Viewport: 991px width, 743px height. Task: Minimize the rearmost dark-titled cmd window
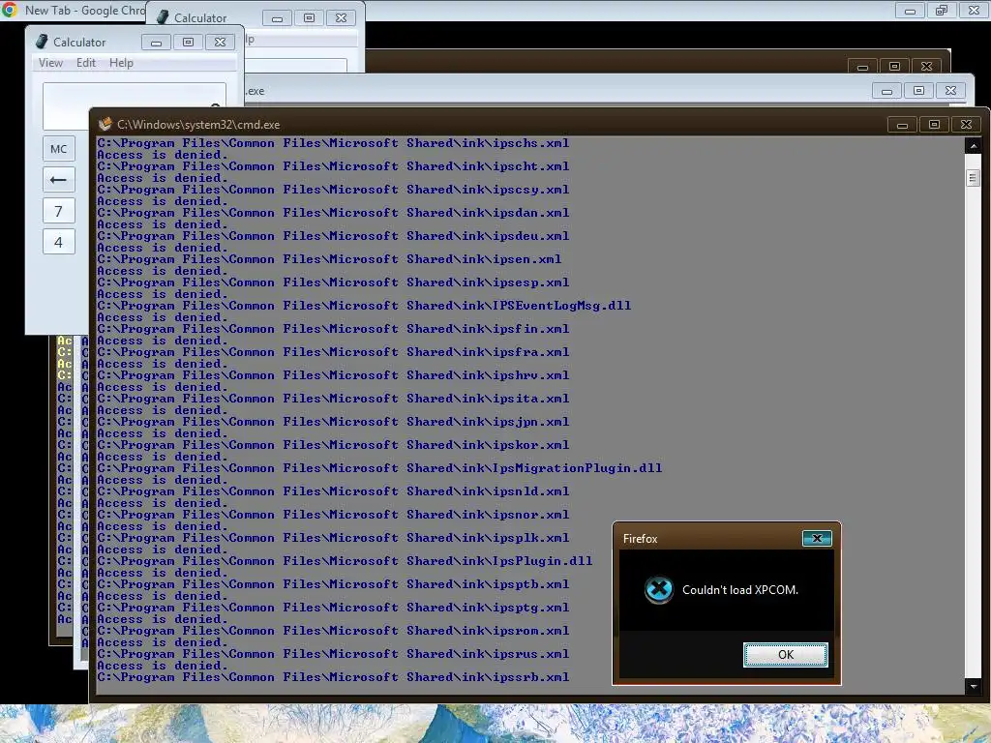[x=862, y=67]
